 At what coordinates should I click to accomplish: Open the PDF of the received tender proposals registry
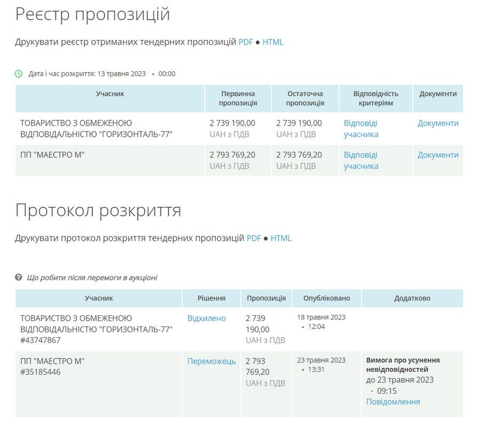[246, 42]
